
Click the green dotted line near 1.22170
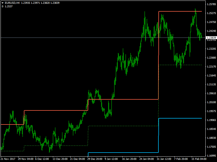point(179,65)
